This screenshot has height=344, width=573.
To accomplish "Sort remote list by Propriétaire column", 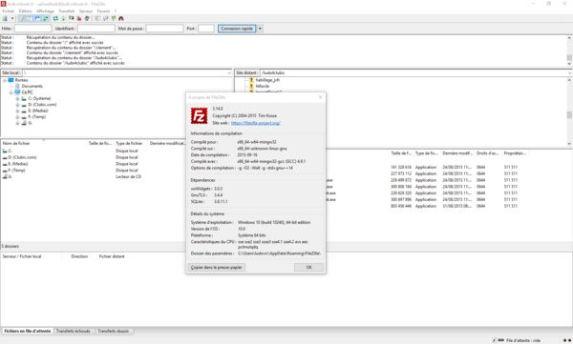I will click(516, 153).
